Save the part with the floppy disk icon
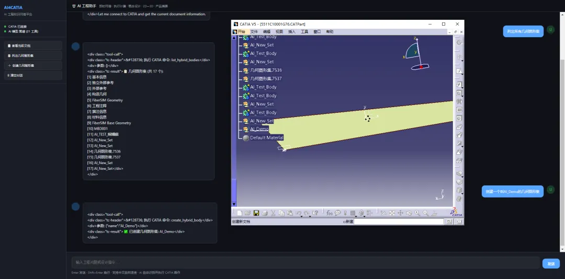This screenshot has height=279, width=565. 256,213
